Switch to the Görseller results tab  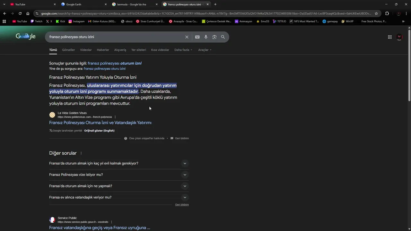[68, 50]
